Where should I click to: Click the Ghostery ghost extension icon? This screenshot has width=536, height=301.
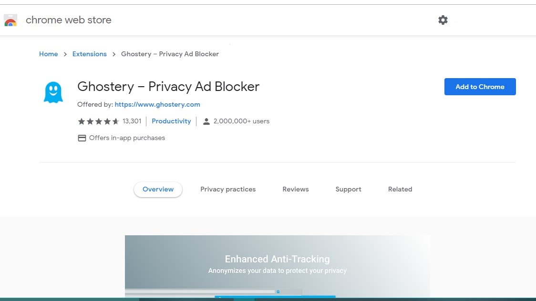pyautogui.click(x=53, y=92)
